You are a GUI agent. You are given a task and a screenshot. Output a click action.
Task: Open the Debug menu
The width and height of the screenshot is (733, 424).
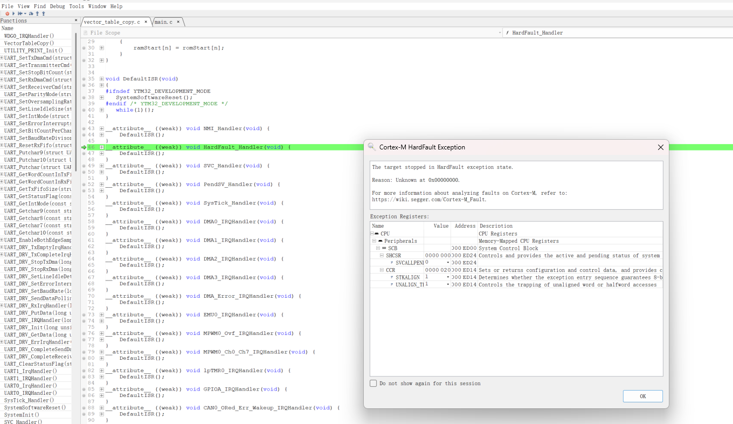[58, 6]
